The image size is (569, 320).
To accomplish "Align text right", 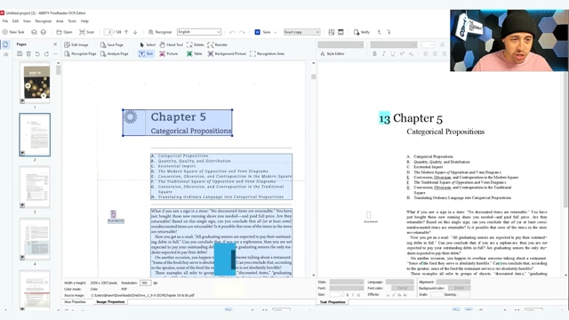I will coord(444,53).
